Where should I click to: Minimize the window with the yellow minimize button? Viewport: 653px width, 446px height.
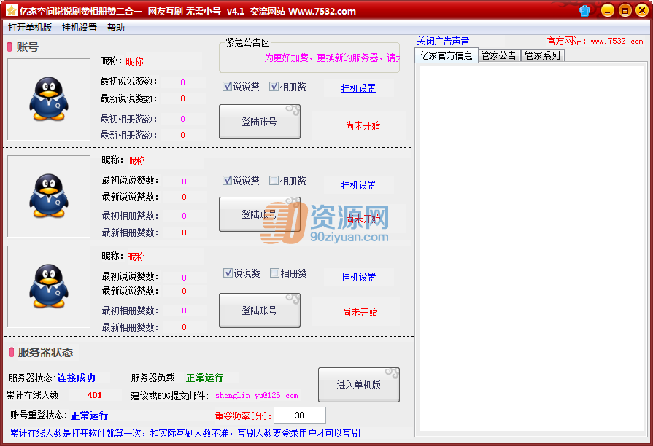pos(608,10)
